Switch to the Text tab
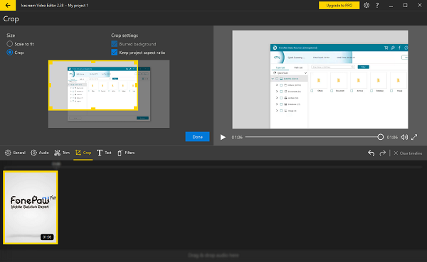This screenshot has height=262, width=427. pyautogui.click(x=104, y=153)
